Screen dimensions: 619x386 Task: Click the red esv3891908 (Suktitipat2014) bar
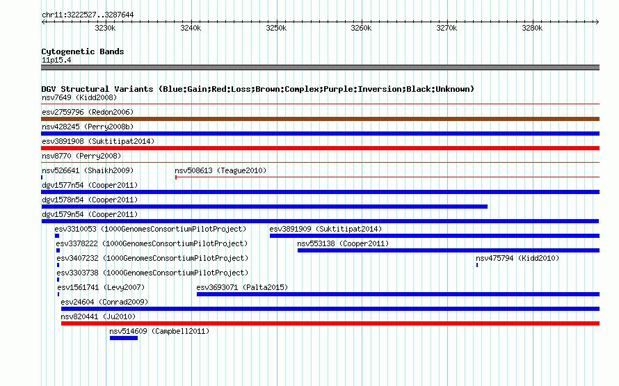click(x=320, y=148)
